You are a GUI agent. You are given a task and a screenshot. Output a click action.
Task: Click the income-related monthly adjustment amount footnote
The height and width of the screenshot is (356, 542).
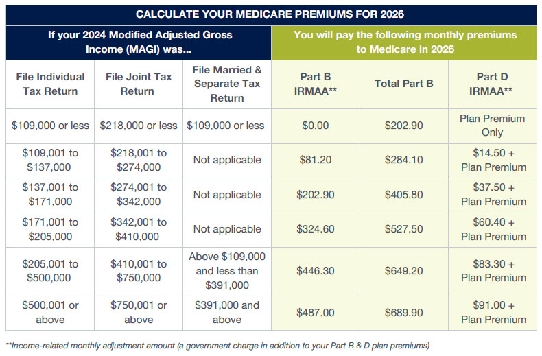(217, 345)
